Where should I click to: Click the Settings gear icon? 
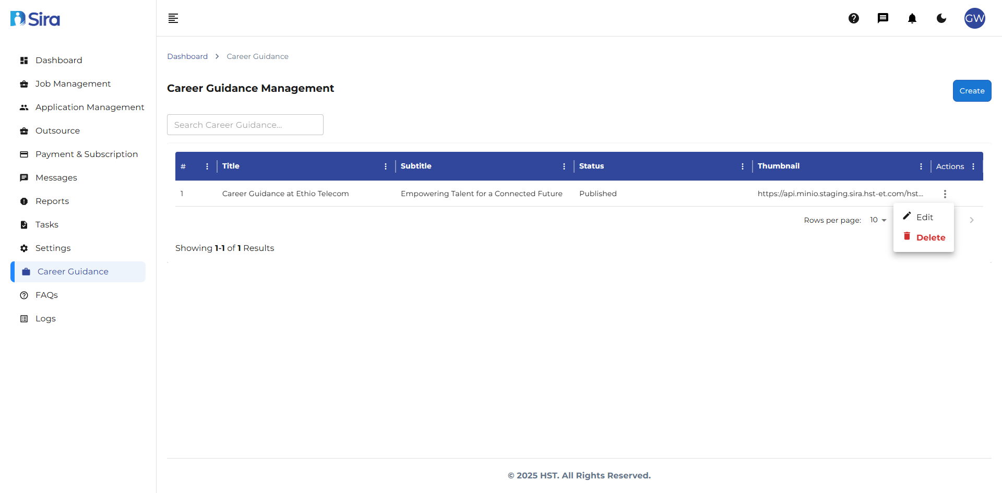pyautogui.click(x=24, y=248)
